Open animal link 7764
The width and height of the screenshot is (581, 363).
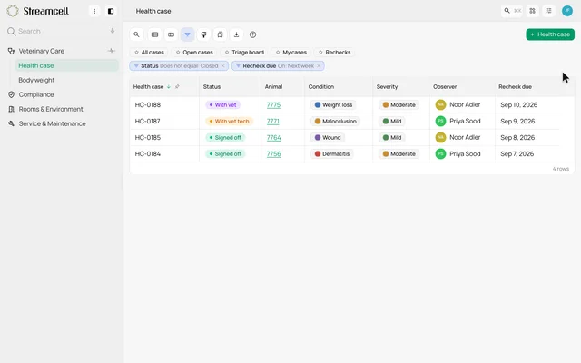pos(274,137)
